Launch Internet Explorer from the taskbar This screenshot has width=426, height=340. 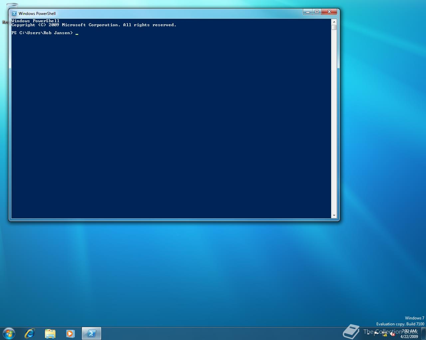coord(30,333)
